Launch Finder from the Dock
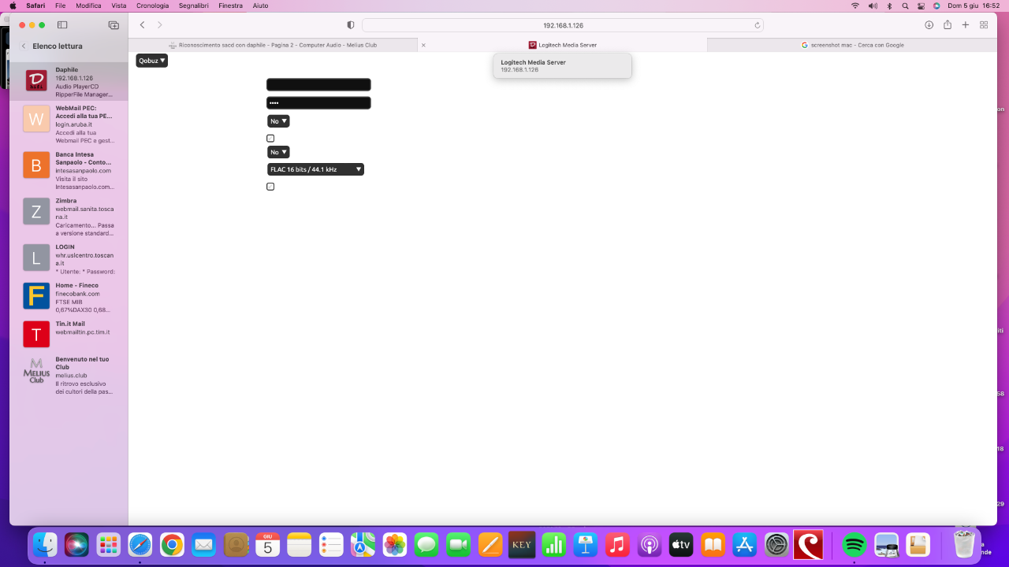 [45, 544]
